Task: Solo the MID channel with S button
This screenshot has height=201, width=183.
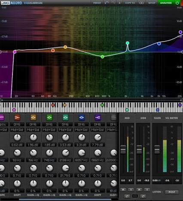Action: click(131, 189)
